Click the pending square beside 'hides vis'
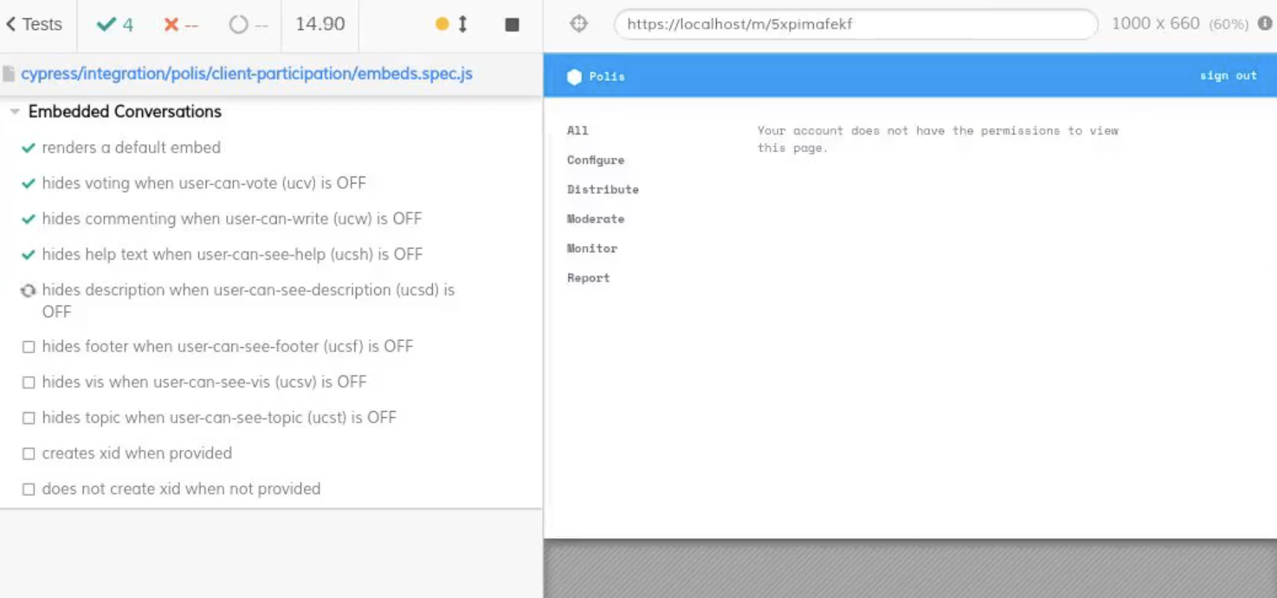 [x=29, y=383]
